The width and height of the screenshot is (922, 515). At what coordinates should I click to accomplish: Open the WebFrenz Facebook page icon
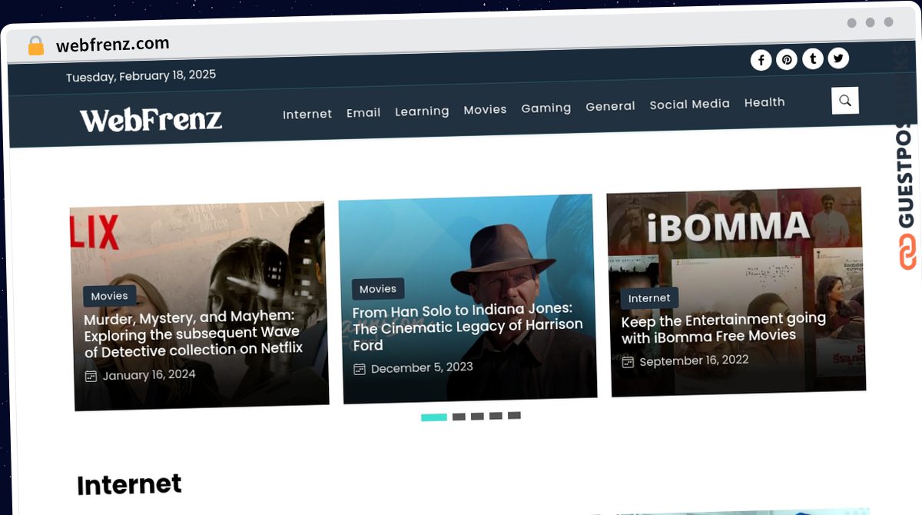tap(761, 60)
